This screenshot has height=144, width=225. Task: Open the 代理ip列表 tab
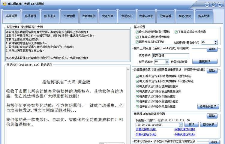click(146, 16)
